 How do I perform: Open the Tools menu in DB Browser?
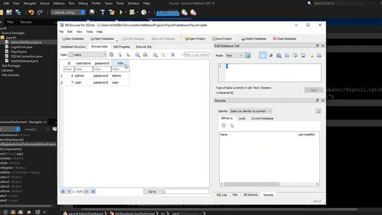tap(89, 32)
